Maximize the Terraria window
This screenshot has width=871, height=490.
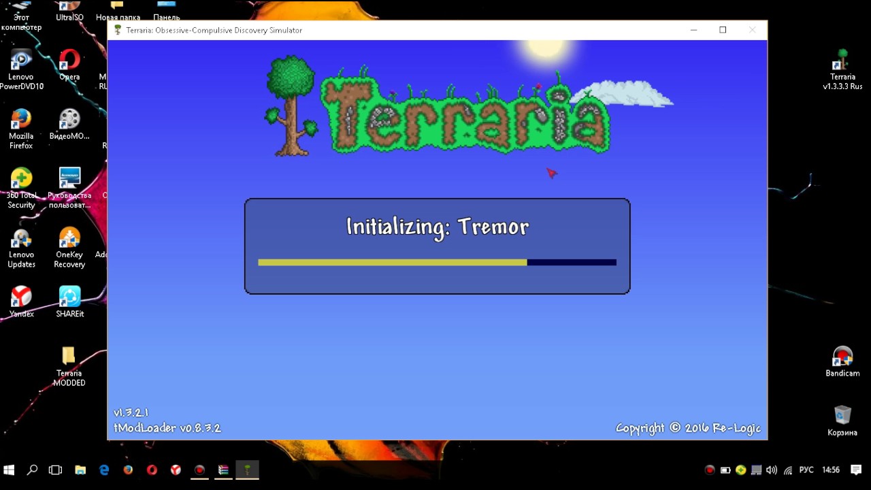coord(723,30)
